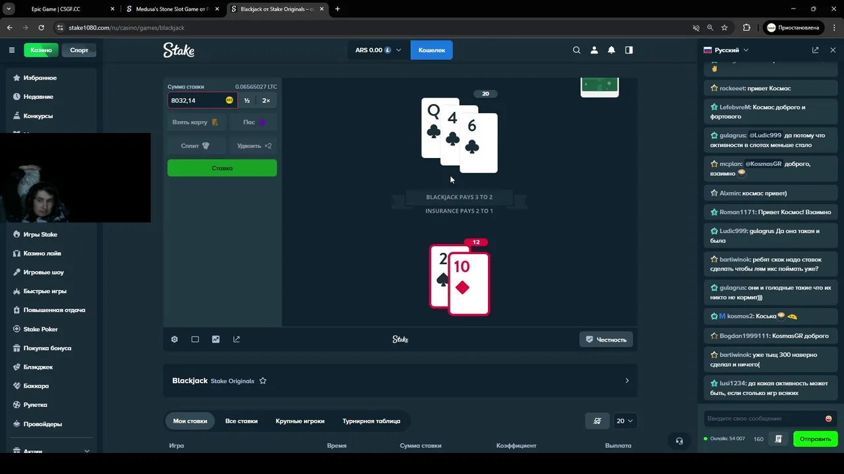Open the rows-per-page 20 dropdown
The height and width of the screenshot is (474, 844).
pyautogui.click(x=624, y=421)
